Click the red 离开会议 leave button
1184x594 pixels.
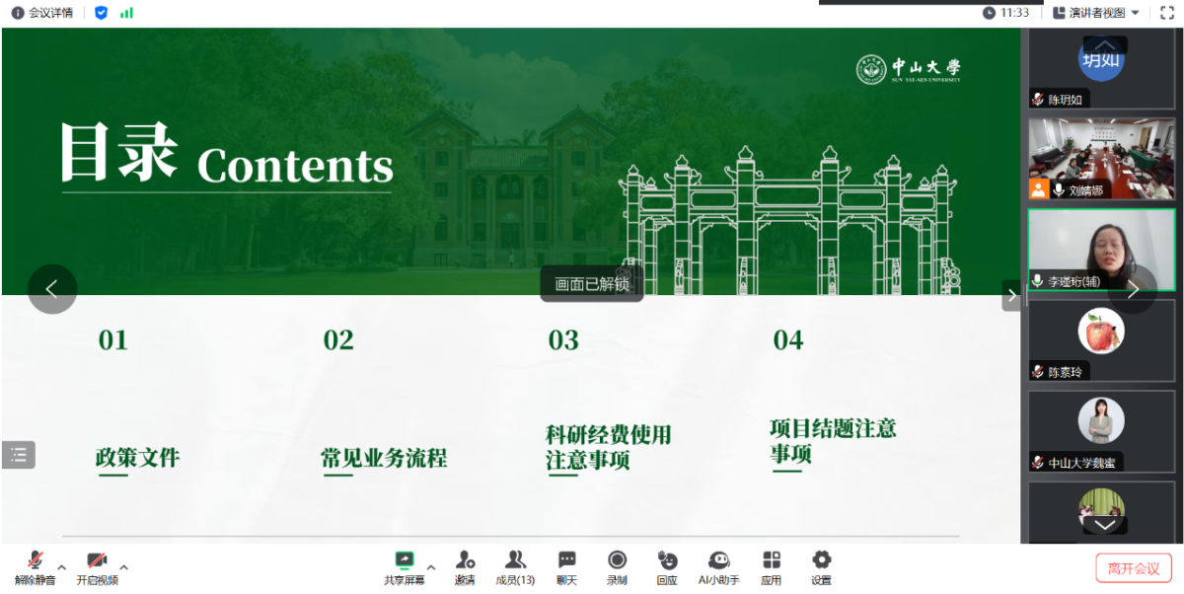[1133, 568]
